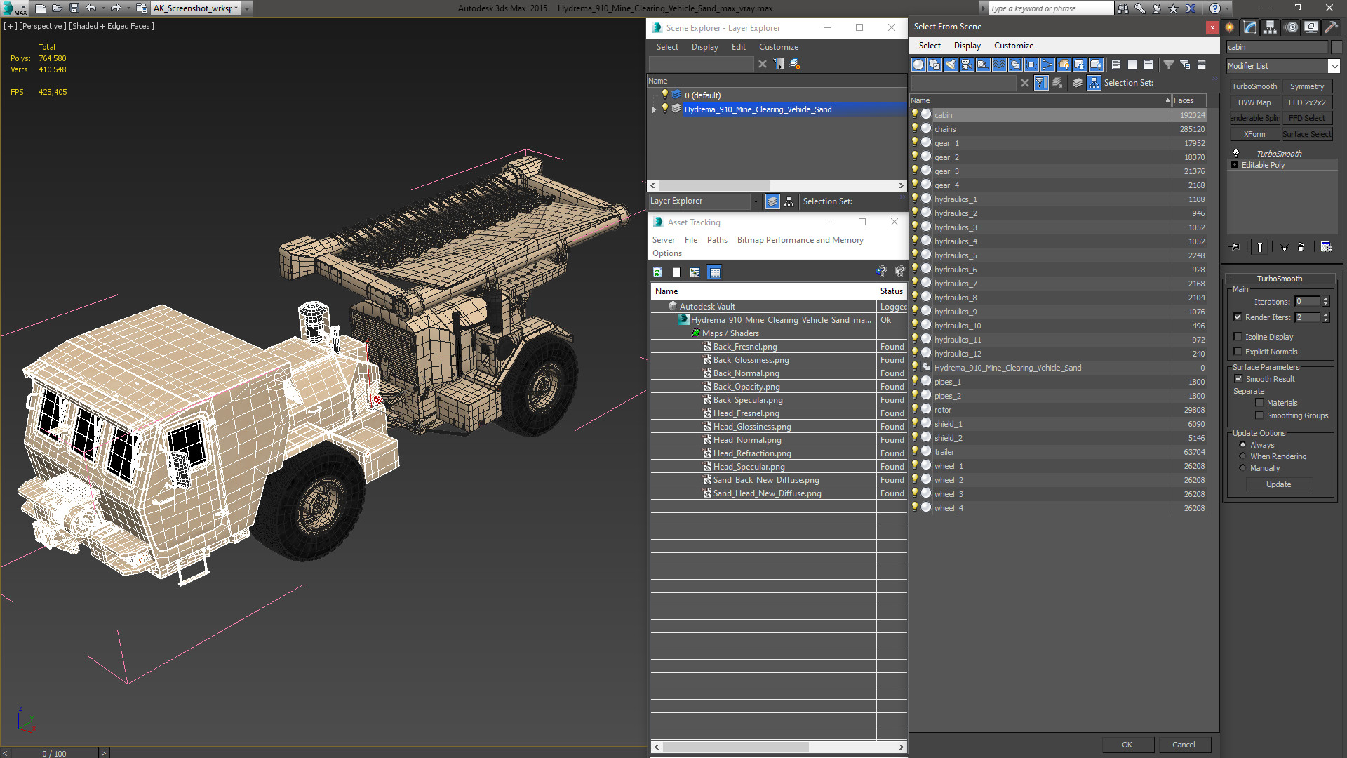Viewport: 1347px width, 758px height.
Task: Click the cabin object color swatch
Action: click(1336, 47)
